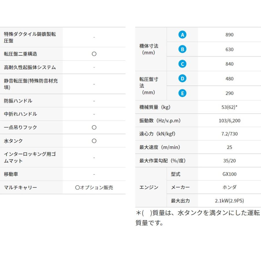Select the blue C dimension badge
Image resolution: width=261 pixels, height=261 pixels.
point(182,64)
